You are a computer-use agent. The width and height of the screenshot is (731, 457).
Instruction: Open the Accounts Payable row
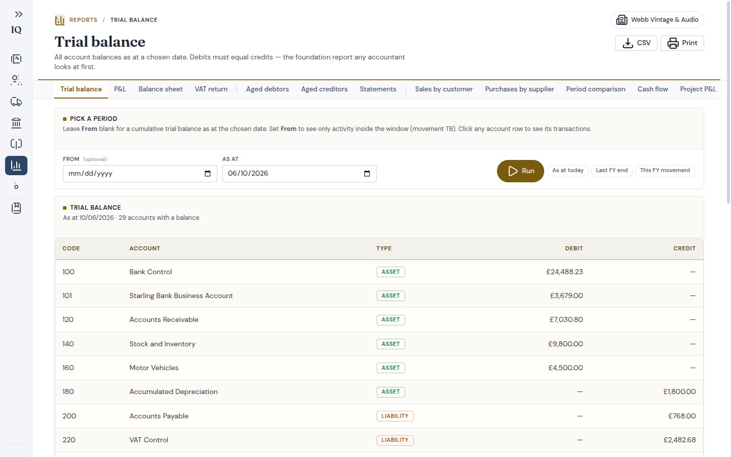tap(379, 416)
